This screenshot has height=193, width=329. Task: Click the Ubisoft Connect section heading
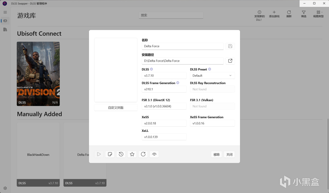point(39,34)
